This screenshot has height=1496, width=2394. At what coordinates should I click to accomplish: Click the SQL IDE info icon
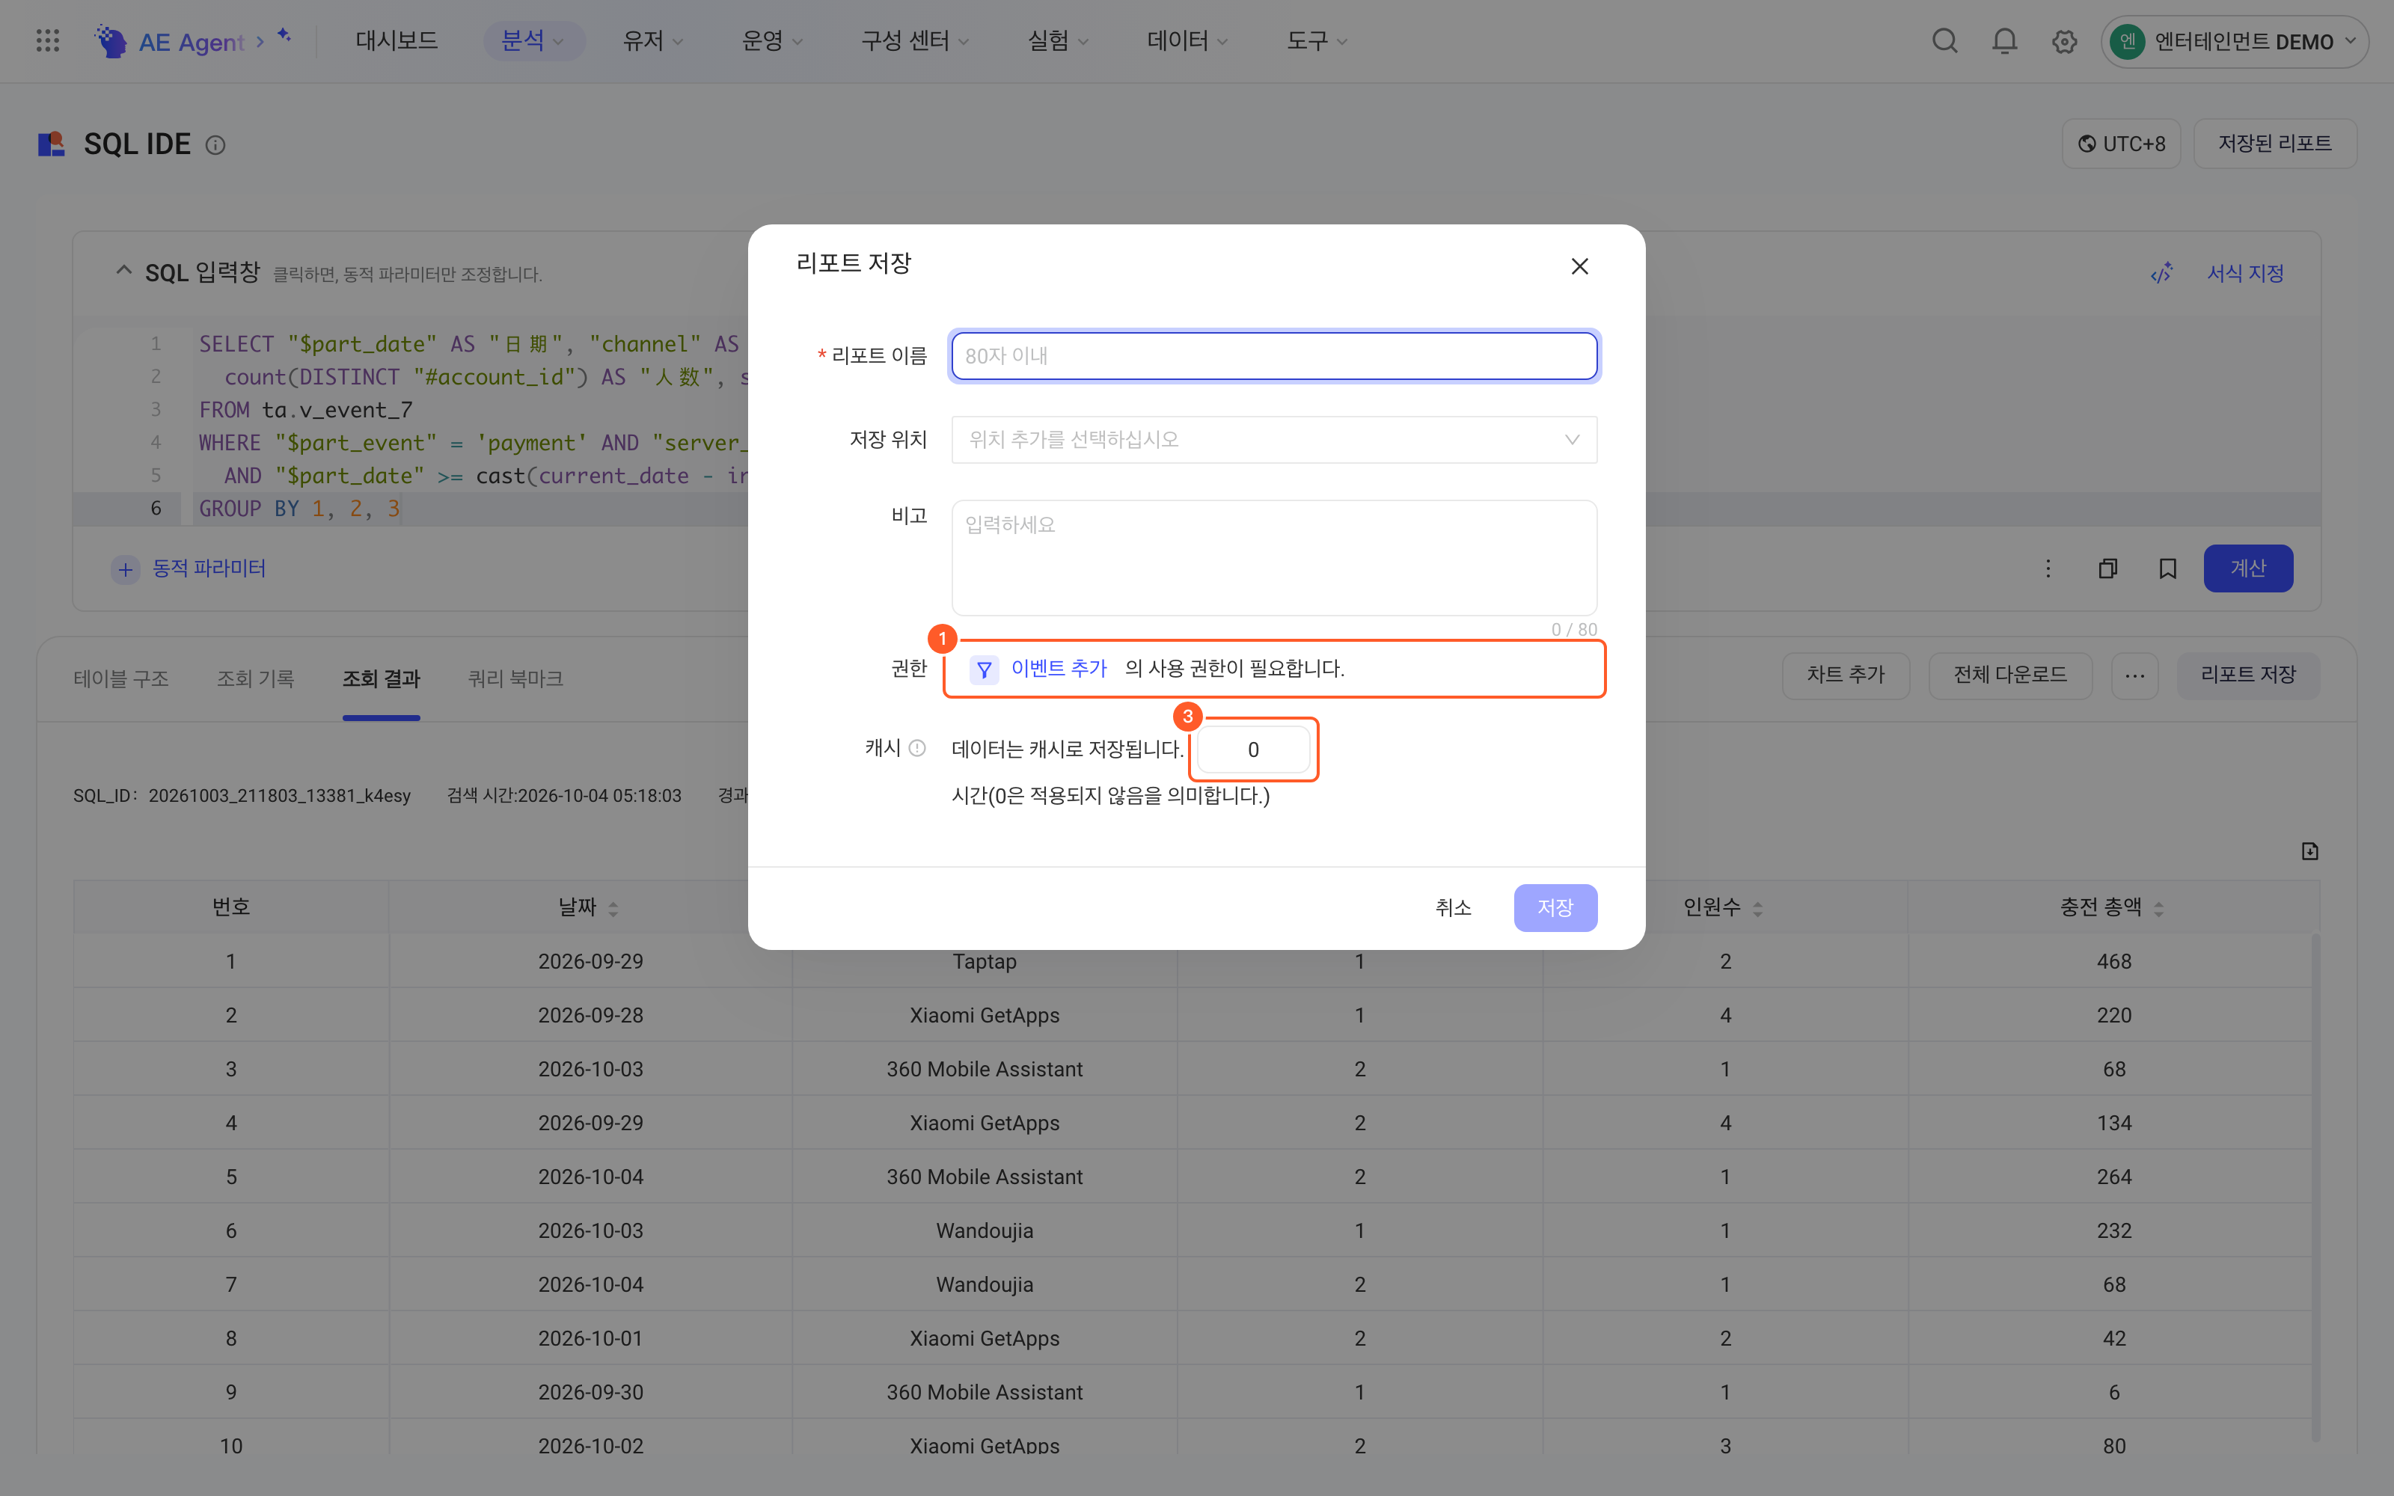coord(215,145)
